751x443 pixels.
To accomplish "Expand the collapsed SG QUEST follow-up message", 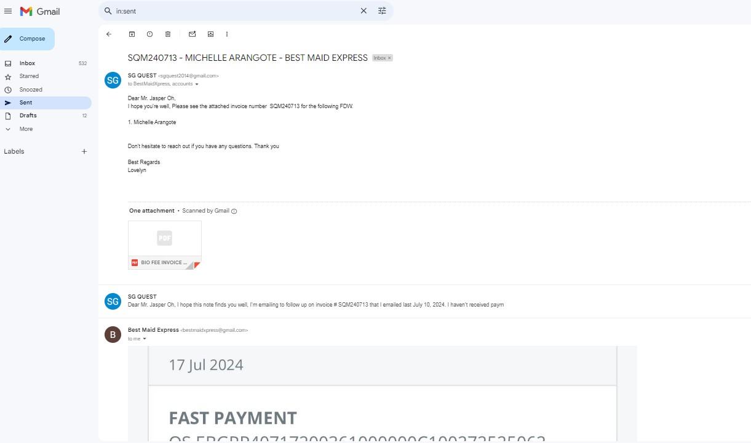I will pyautogui.click(x=424, y=301).
